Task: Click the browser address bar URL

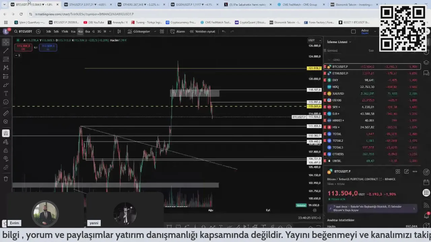Action: click(85, 14)
